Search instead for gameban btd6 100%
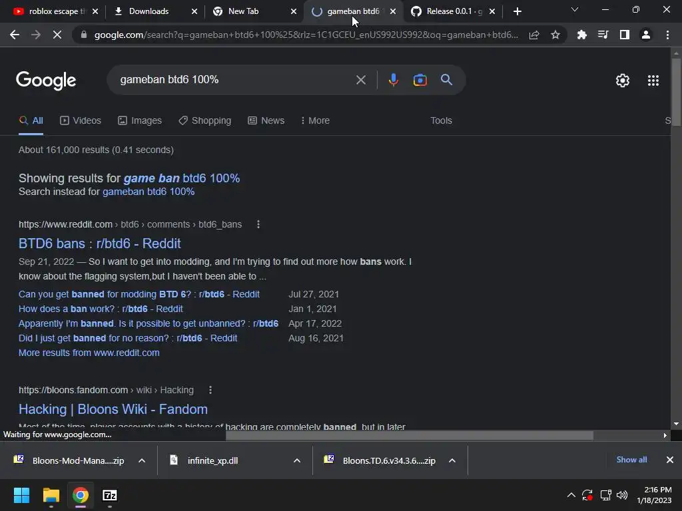The image size is (682, 511). (x=149, y=192)
